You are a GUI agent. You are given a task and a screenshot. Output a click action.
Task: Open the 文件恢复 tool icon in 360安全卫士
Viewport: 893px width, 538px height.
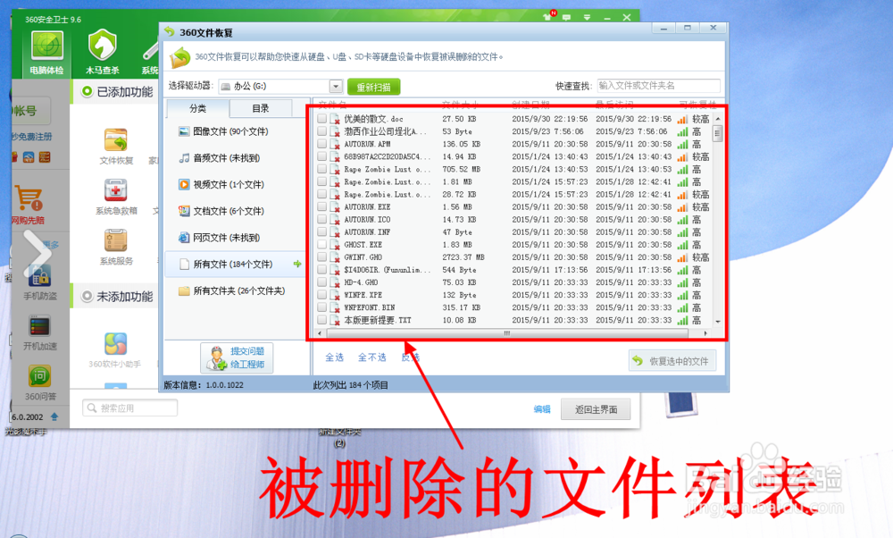[x=116, y=147]
